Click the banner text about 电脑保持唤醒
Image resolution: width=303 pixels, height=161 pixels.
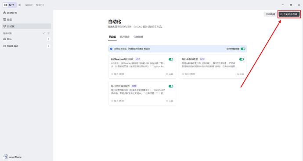pyautogui.click(x=132, y=49)
